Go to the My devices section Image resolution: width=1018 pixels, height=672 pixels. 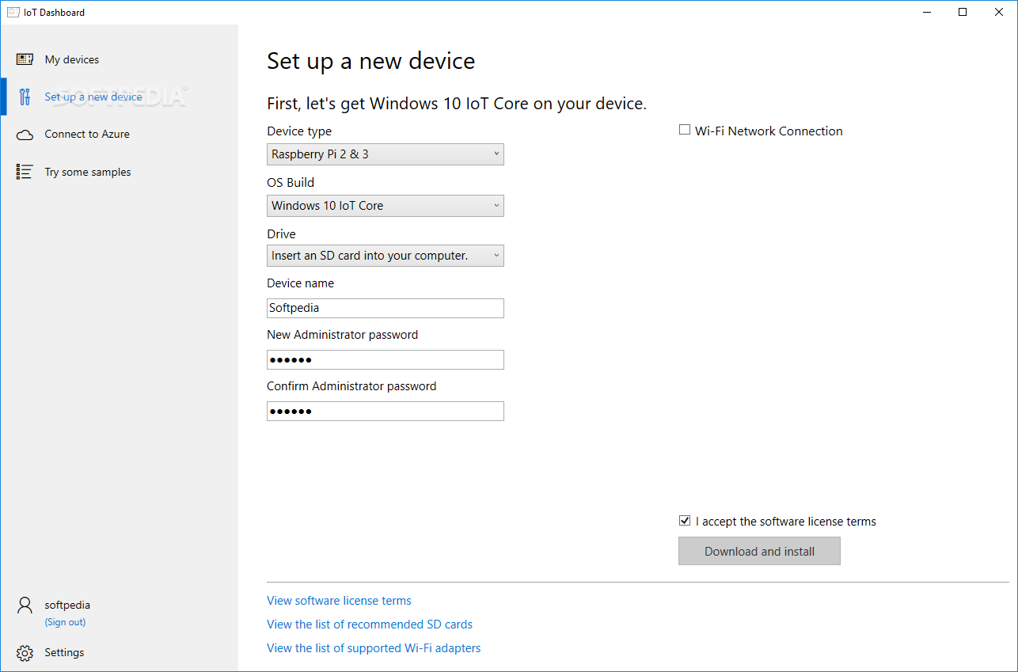(x=72, y=59)
